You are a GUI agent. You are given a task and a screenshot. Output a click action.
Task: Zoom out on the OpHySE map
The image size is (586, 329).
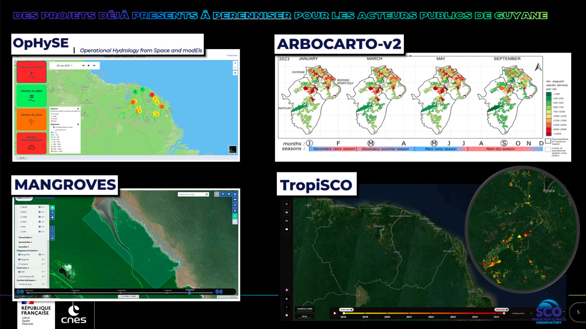tap(235, 68)
